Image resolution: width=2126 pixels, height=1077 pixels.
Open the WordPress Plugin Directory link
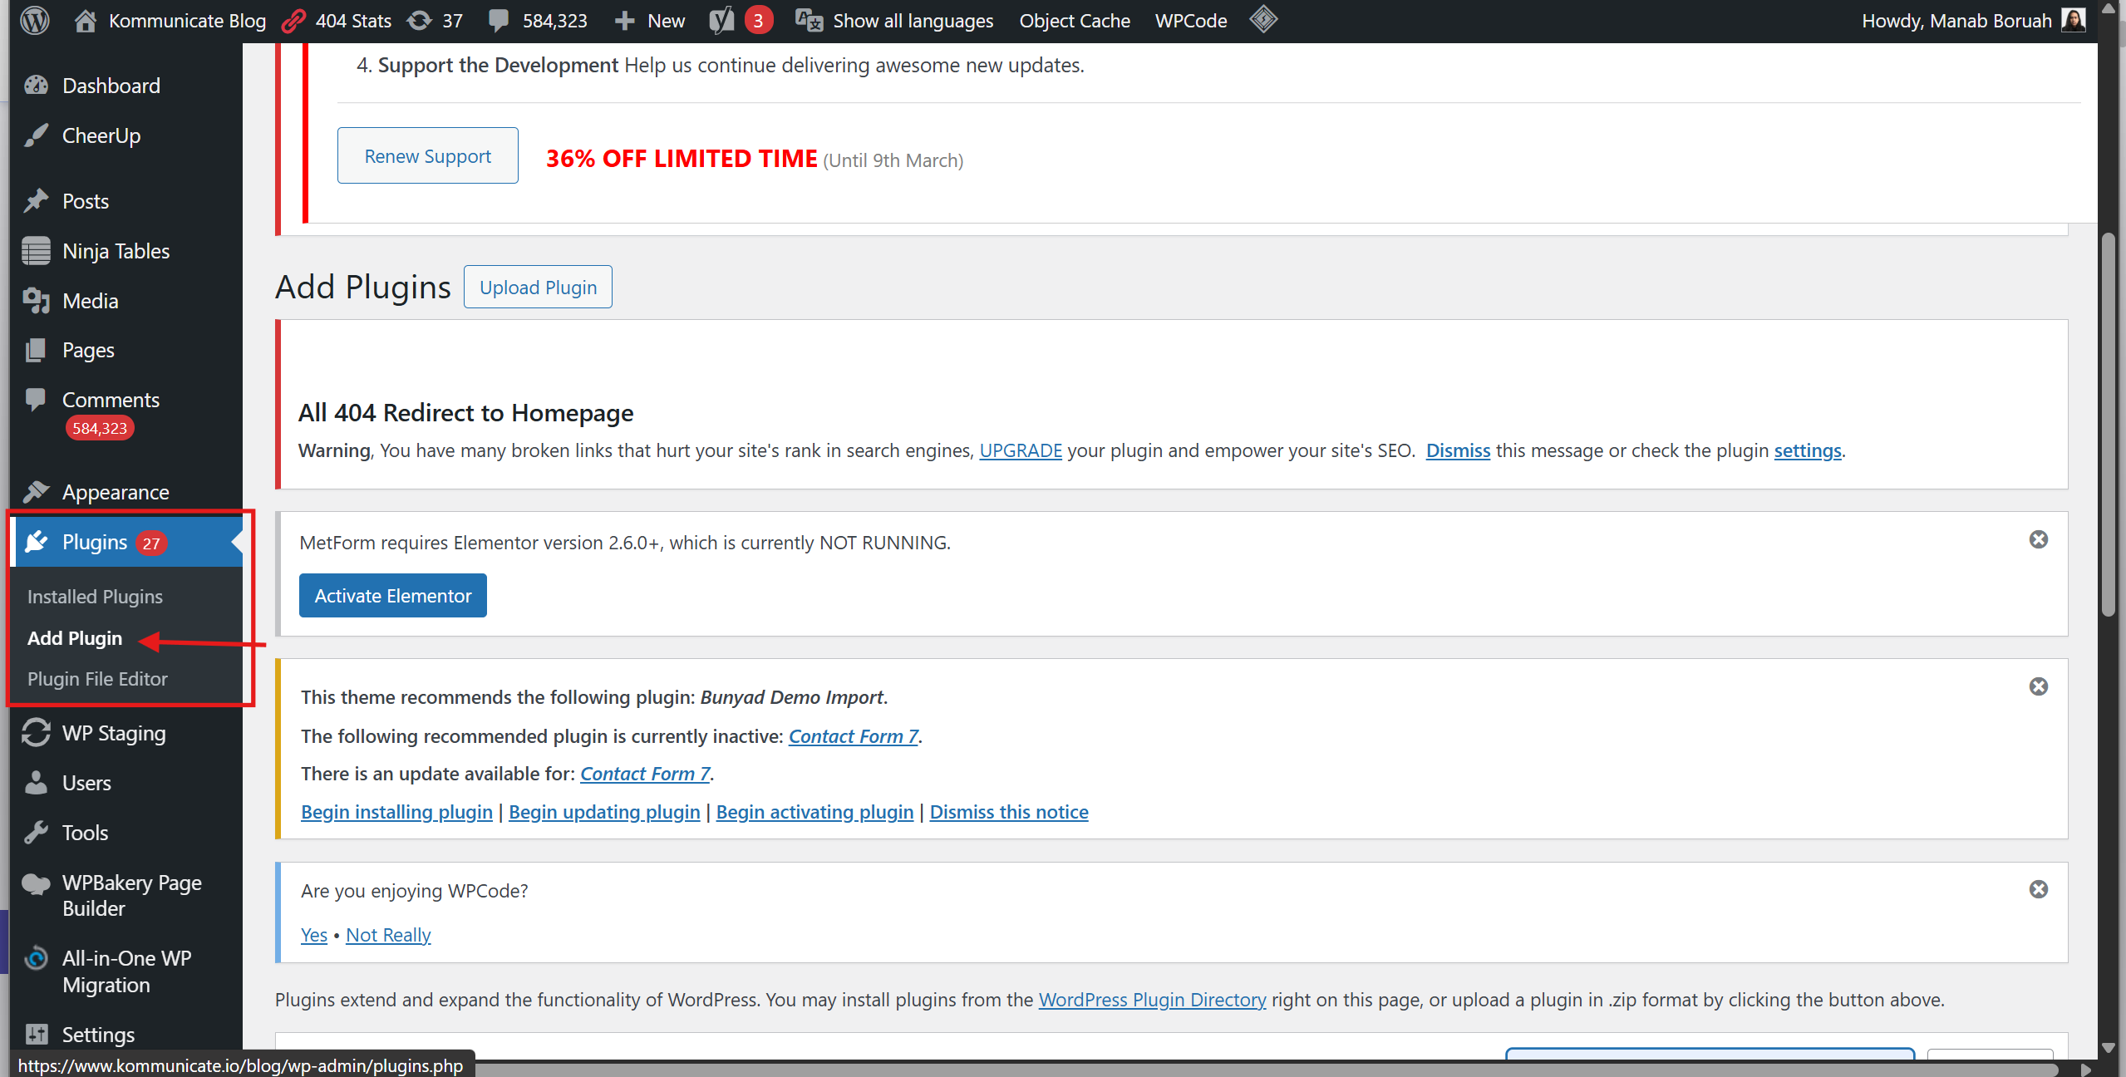(x=1152, y=999)
